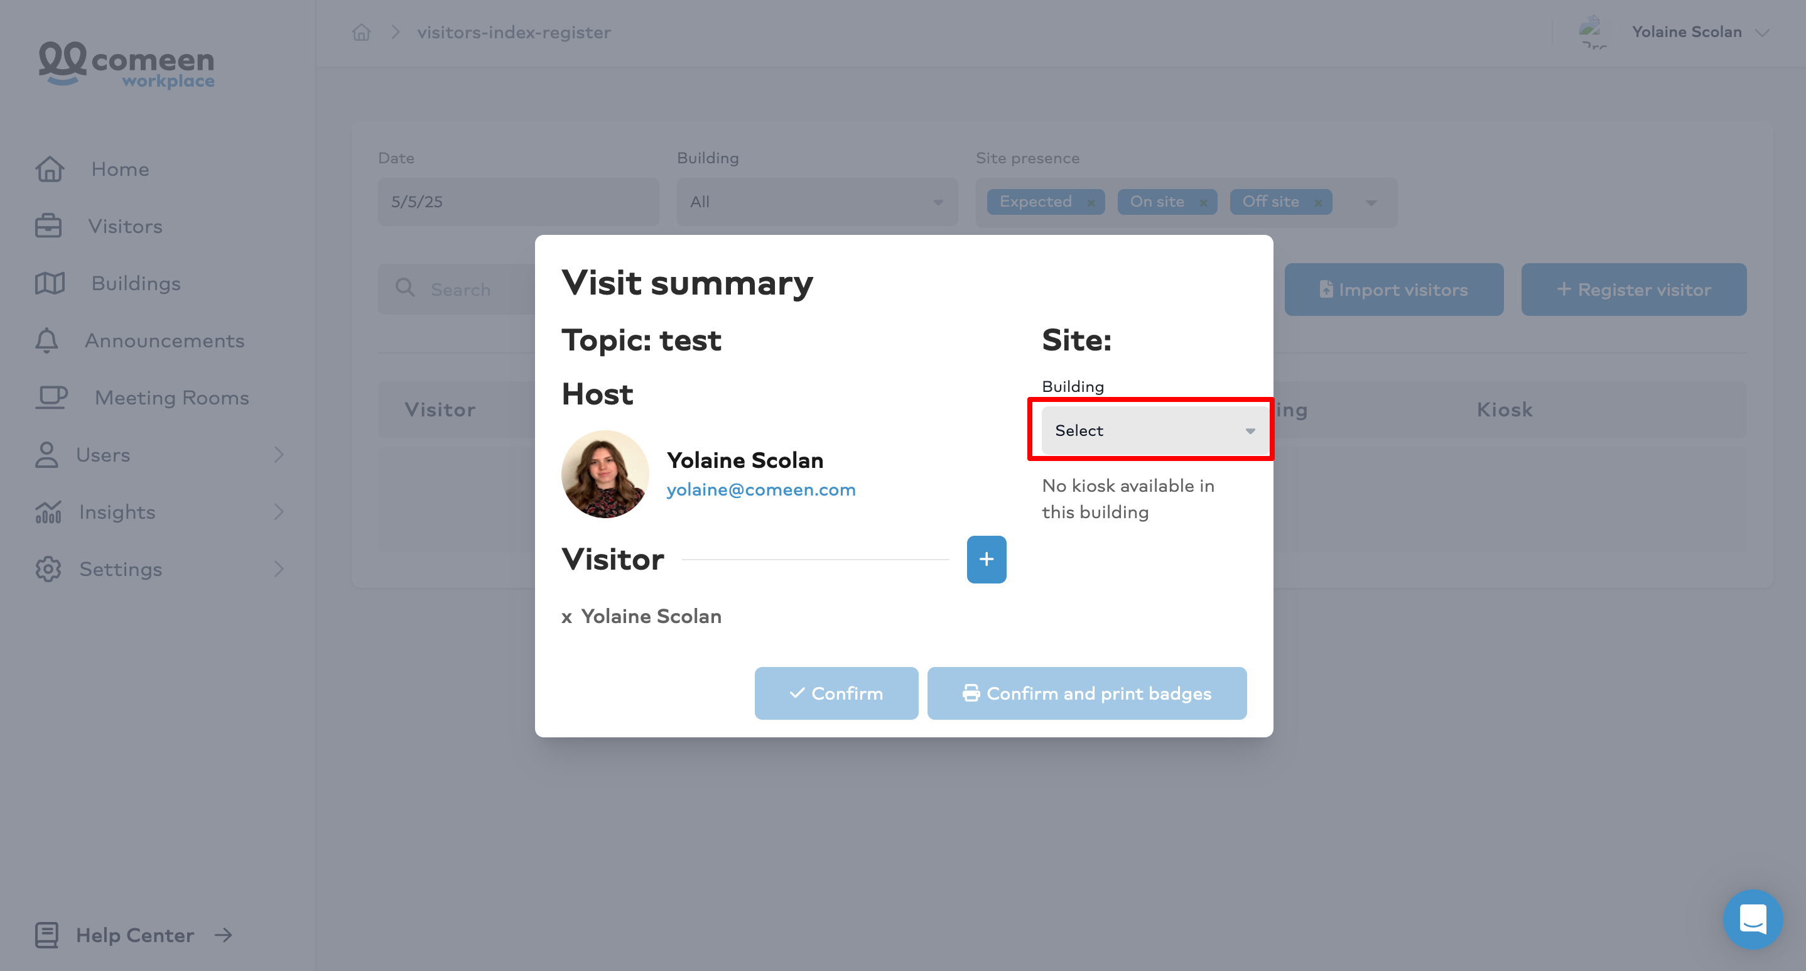Click the Visitors briefcase icon
This screenshot has width=1806, height=971.
pyautogui.click(x=48, y=225)
